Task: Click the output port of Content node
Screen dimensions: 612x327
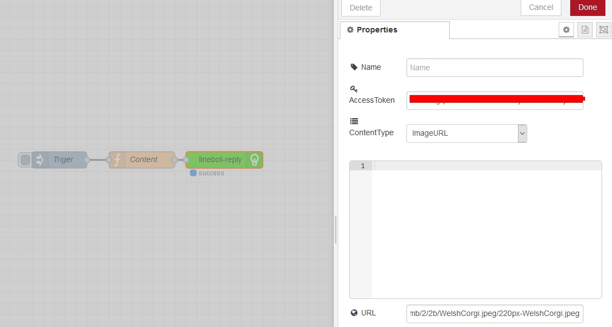Action: [175, 159]
